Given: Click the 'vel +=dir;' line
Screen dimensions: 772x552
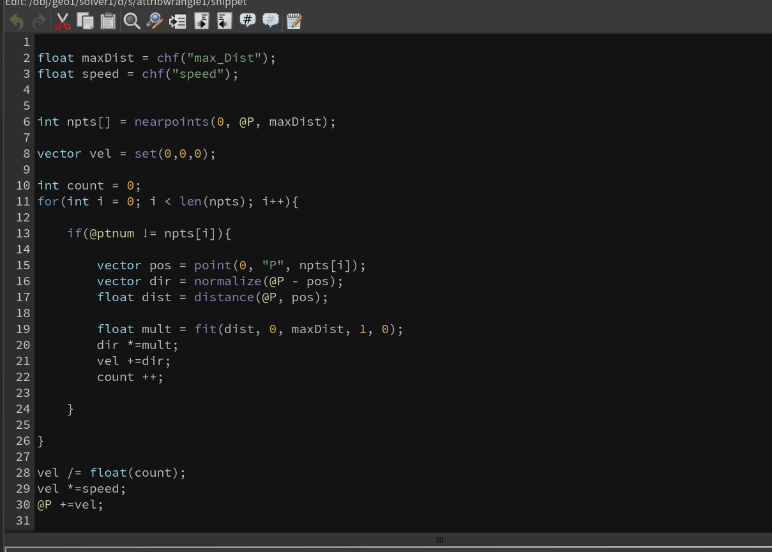Looking at the screenshot, I should click(x=133, y=361).
